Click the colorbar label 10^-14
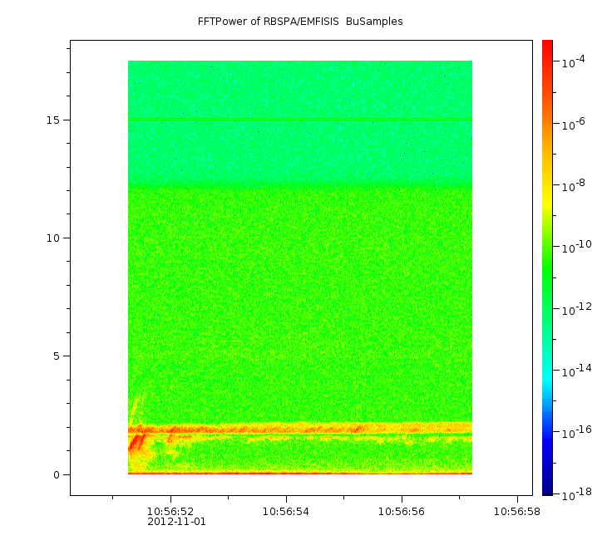The image size is (602, 545). [575, 371]
